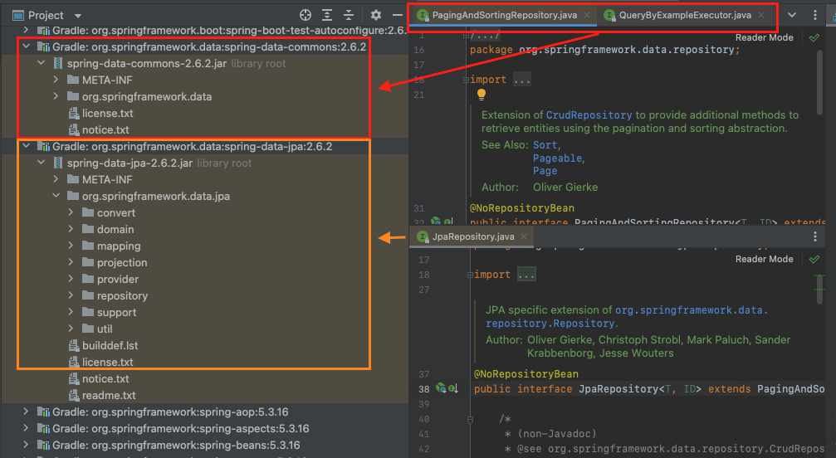Follow the CrudRepository link in the doc comment
The image size is (836, 458).
pyautogui.click(x=589, y=115)
